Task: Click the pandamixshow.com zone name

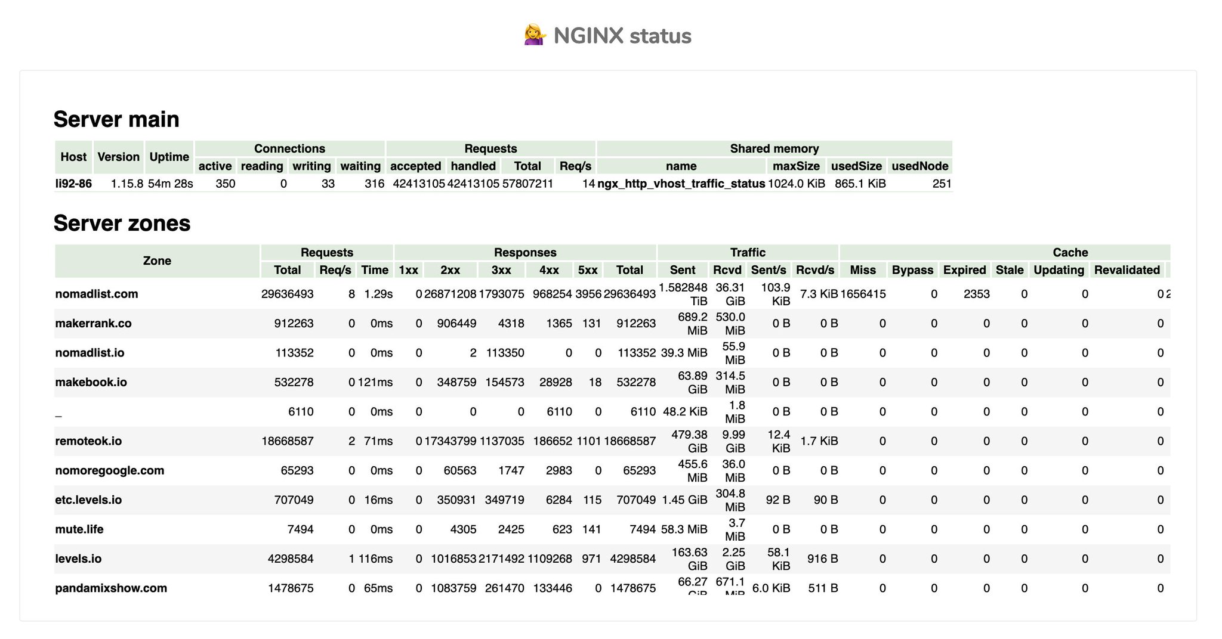Action: tap(111, 588)
